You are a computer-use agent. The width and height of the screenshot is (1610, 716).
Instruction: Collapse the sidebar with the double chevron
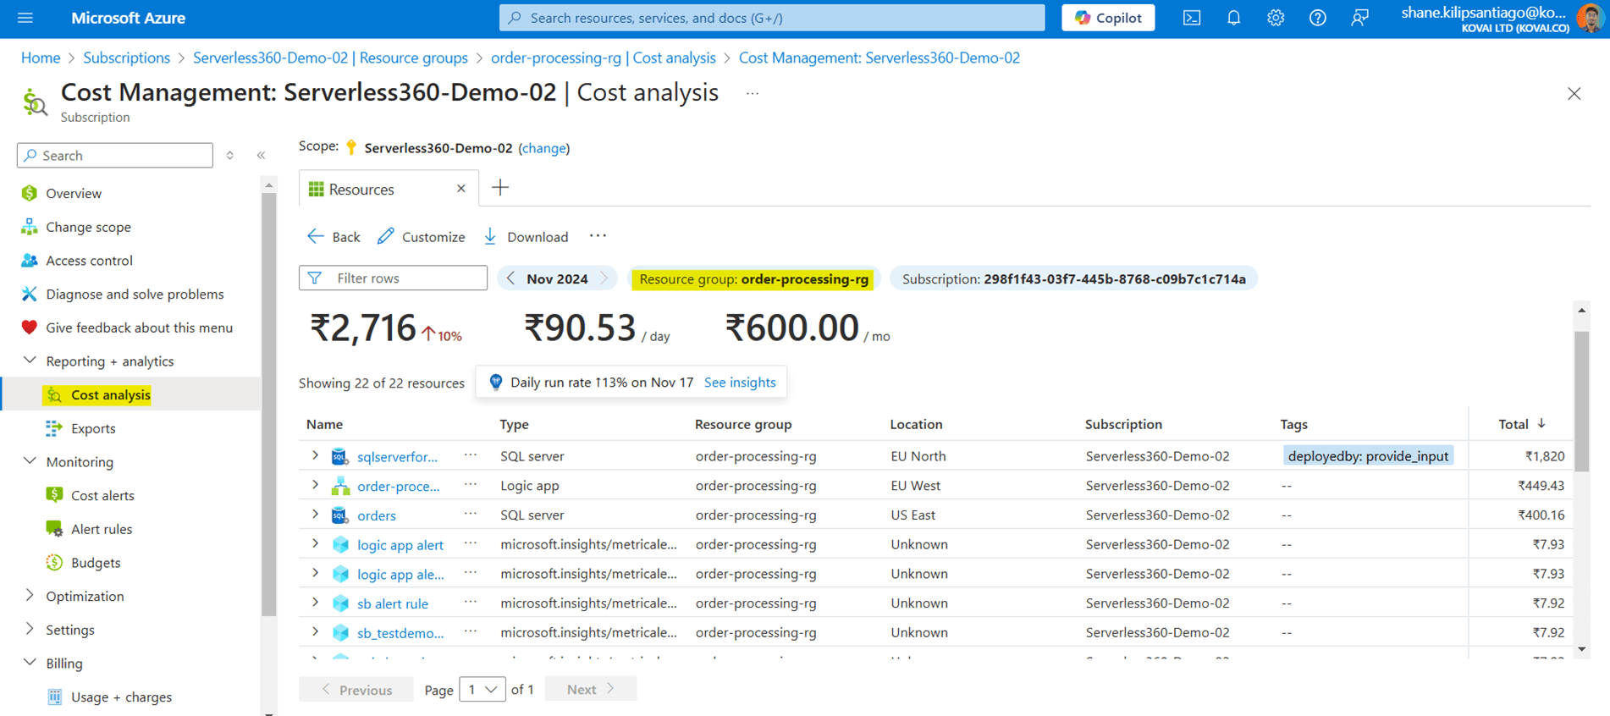point(261,156)
